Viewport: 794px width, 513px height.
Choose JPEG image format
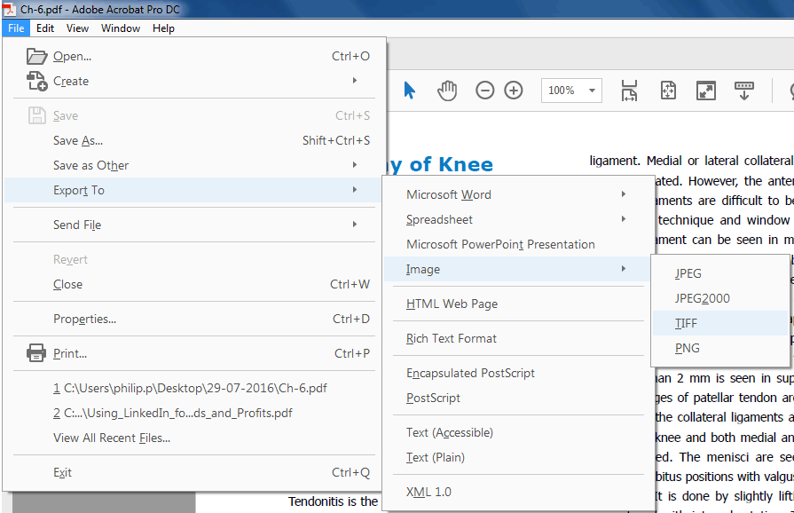[720, 273]
